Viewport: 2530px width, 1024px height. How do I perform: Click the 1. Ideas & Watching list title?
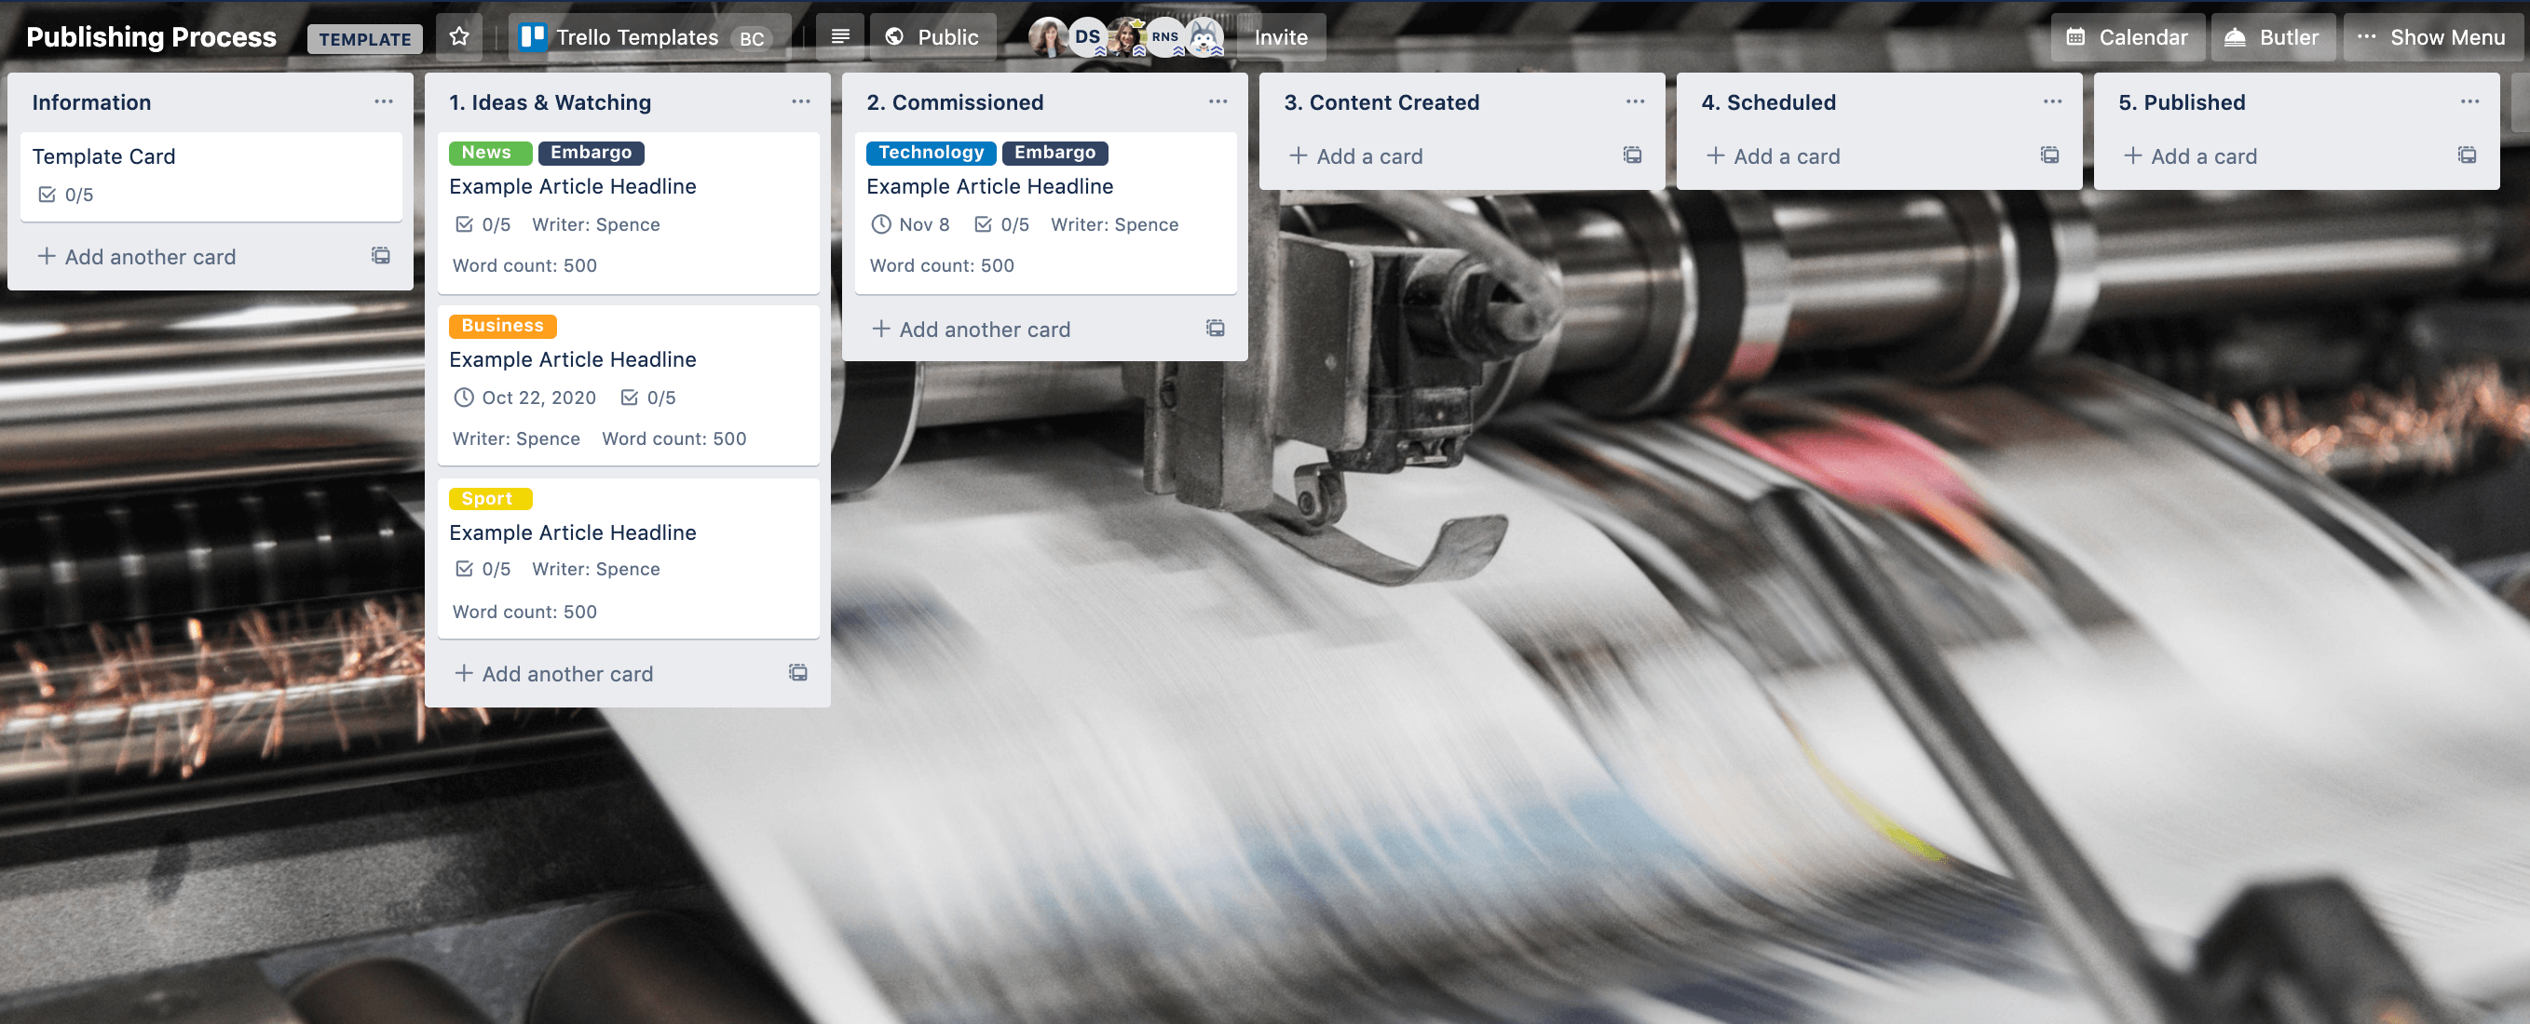[x=550, y=102]
